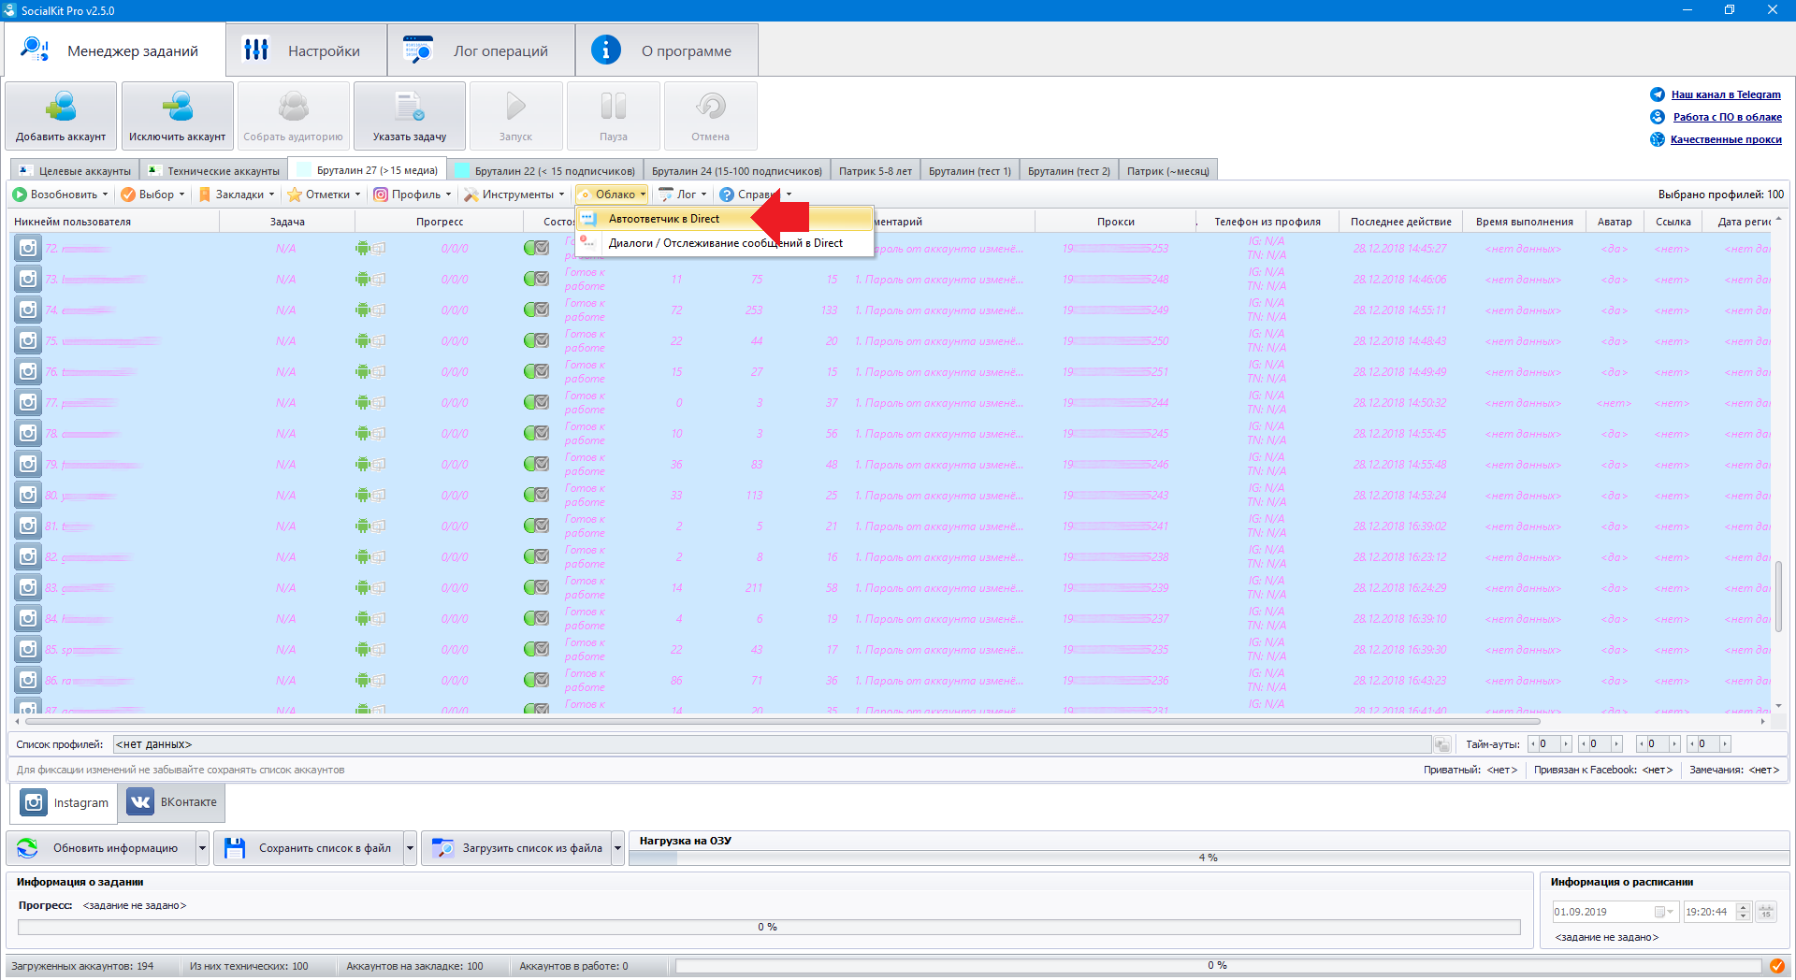Image resolution: width=1796 pixels, height=980 pixels.
Task: Open the Закладки dropdown menu
Action: click(237, 195)
